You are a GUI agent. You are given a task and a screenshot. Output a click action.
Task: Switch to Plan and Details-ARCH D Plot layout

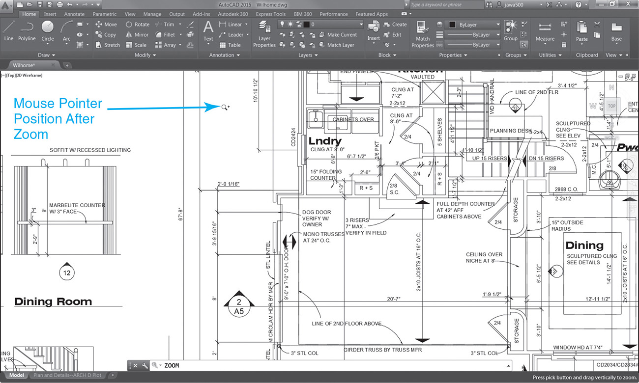(x=67, y=375)
